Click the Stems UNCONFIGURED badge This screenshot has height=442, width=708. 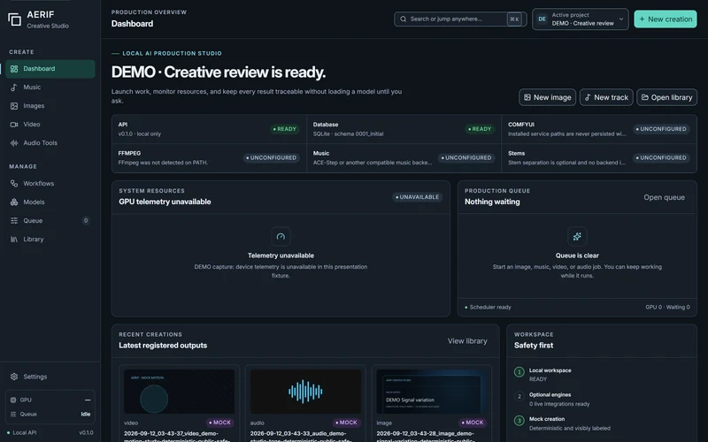(x=661, y=158)
